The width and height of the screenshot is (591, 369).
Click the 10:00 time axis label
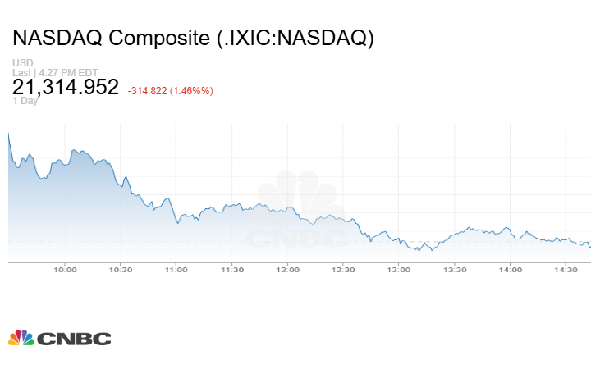pyautogui.click(x=65, y=269)
